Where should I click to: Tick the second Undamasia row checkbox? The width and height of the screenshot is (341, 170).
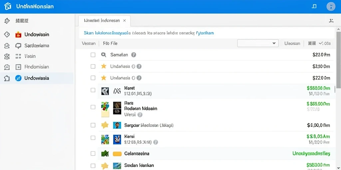click(x=93, y=78)
